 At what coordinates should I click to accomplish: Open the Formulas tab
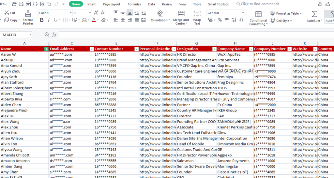click(134, 4)
